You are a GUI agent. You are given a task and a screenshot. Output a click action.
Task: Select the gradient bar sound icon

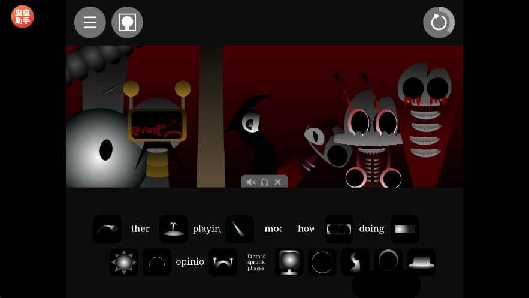click(x=405, y=229)
